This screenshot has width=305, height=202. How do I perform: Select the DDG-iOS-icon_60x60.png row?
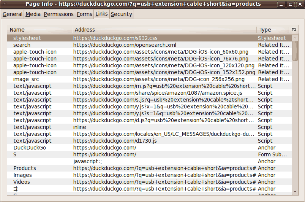(x=149, y=52)
